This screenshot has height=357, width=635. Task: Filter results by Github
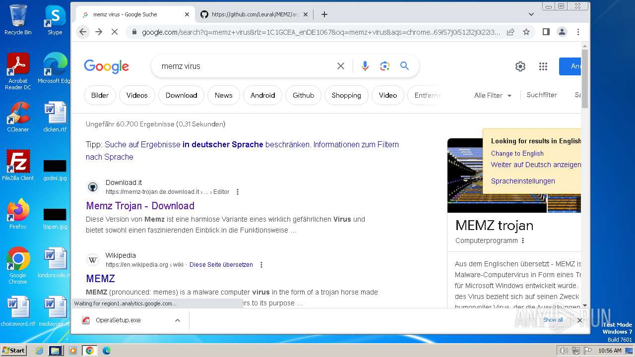tap(303, 95)
